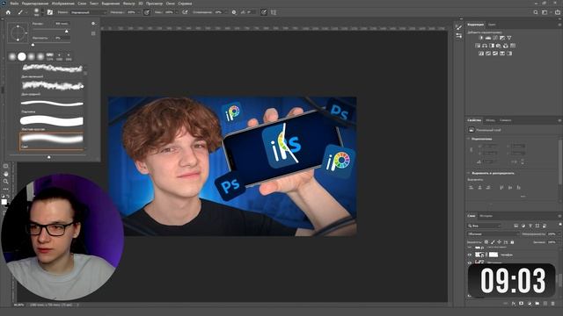Open the Редактирование menu
Screen dimensions: 563x316
[x=35, y=4]
